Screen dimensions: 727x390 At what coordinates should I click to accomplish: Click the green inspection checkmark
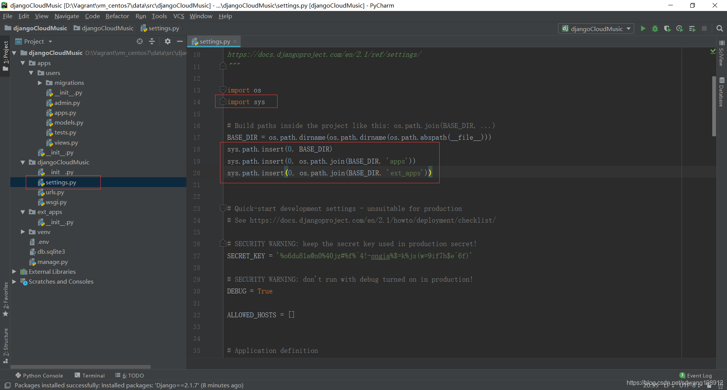click(713, 51)
